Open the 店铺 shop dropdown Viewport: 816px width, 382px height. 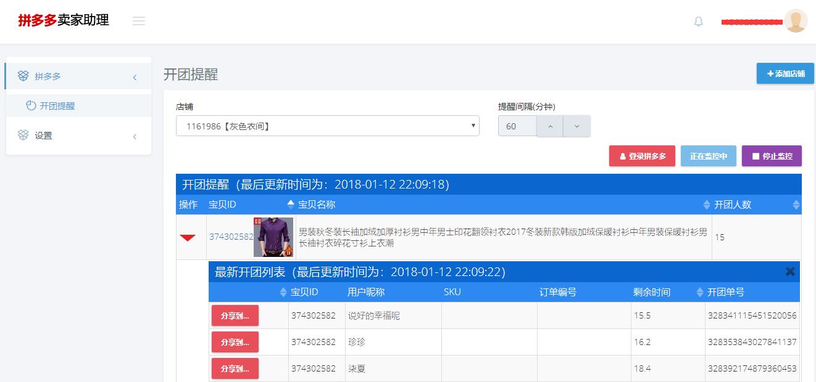click(x=327, y=126)
